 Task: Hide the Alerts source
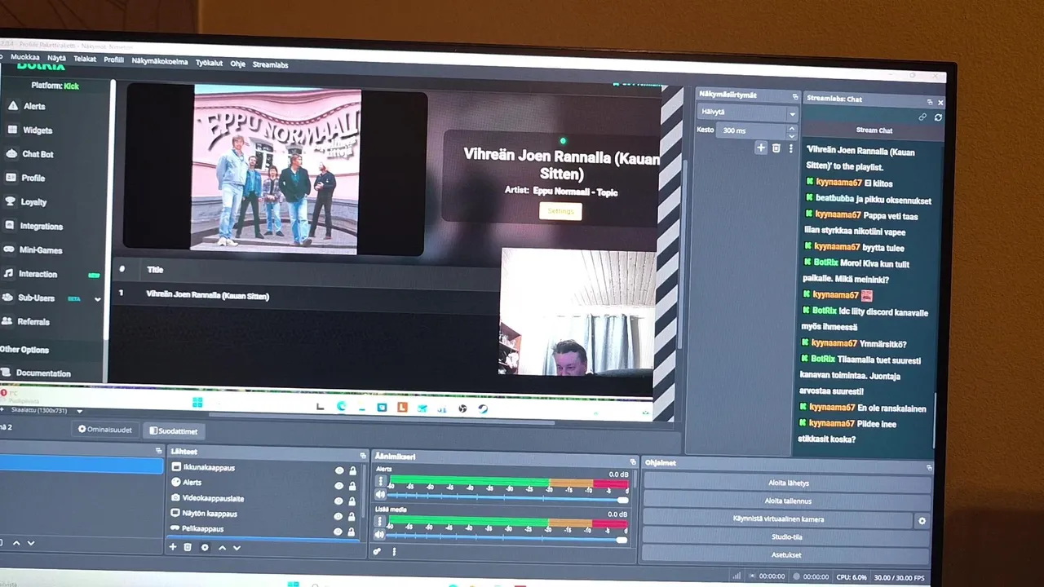[339, 486]
